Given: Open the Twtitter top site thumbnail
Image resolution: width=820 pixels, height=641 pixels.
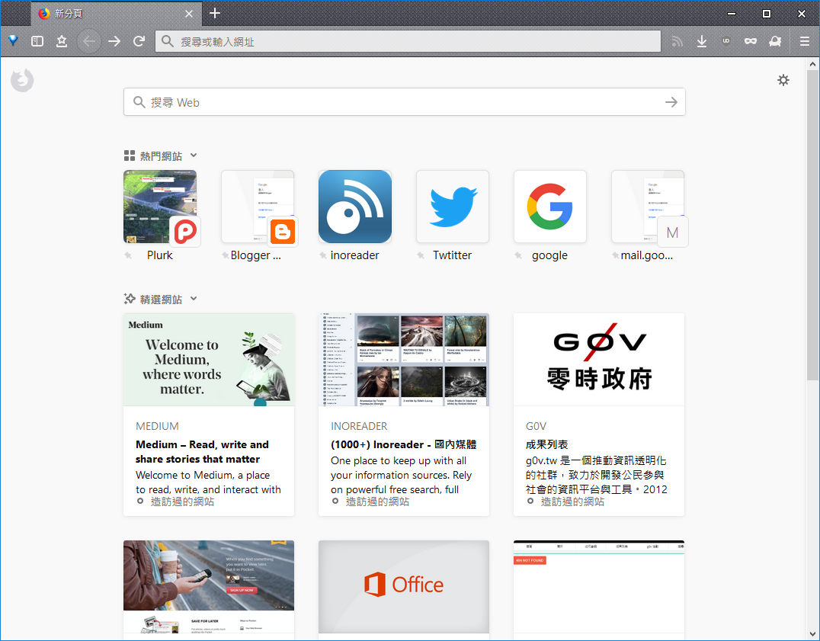Looking at the screenshot, I should point(453,207).
